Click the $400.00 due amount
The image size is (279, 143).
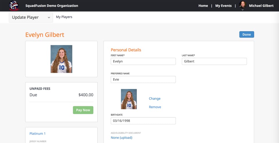pos(86,95)
